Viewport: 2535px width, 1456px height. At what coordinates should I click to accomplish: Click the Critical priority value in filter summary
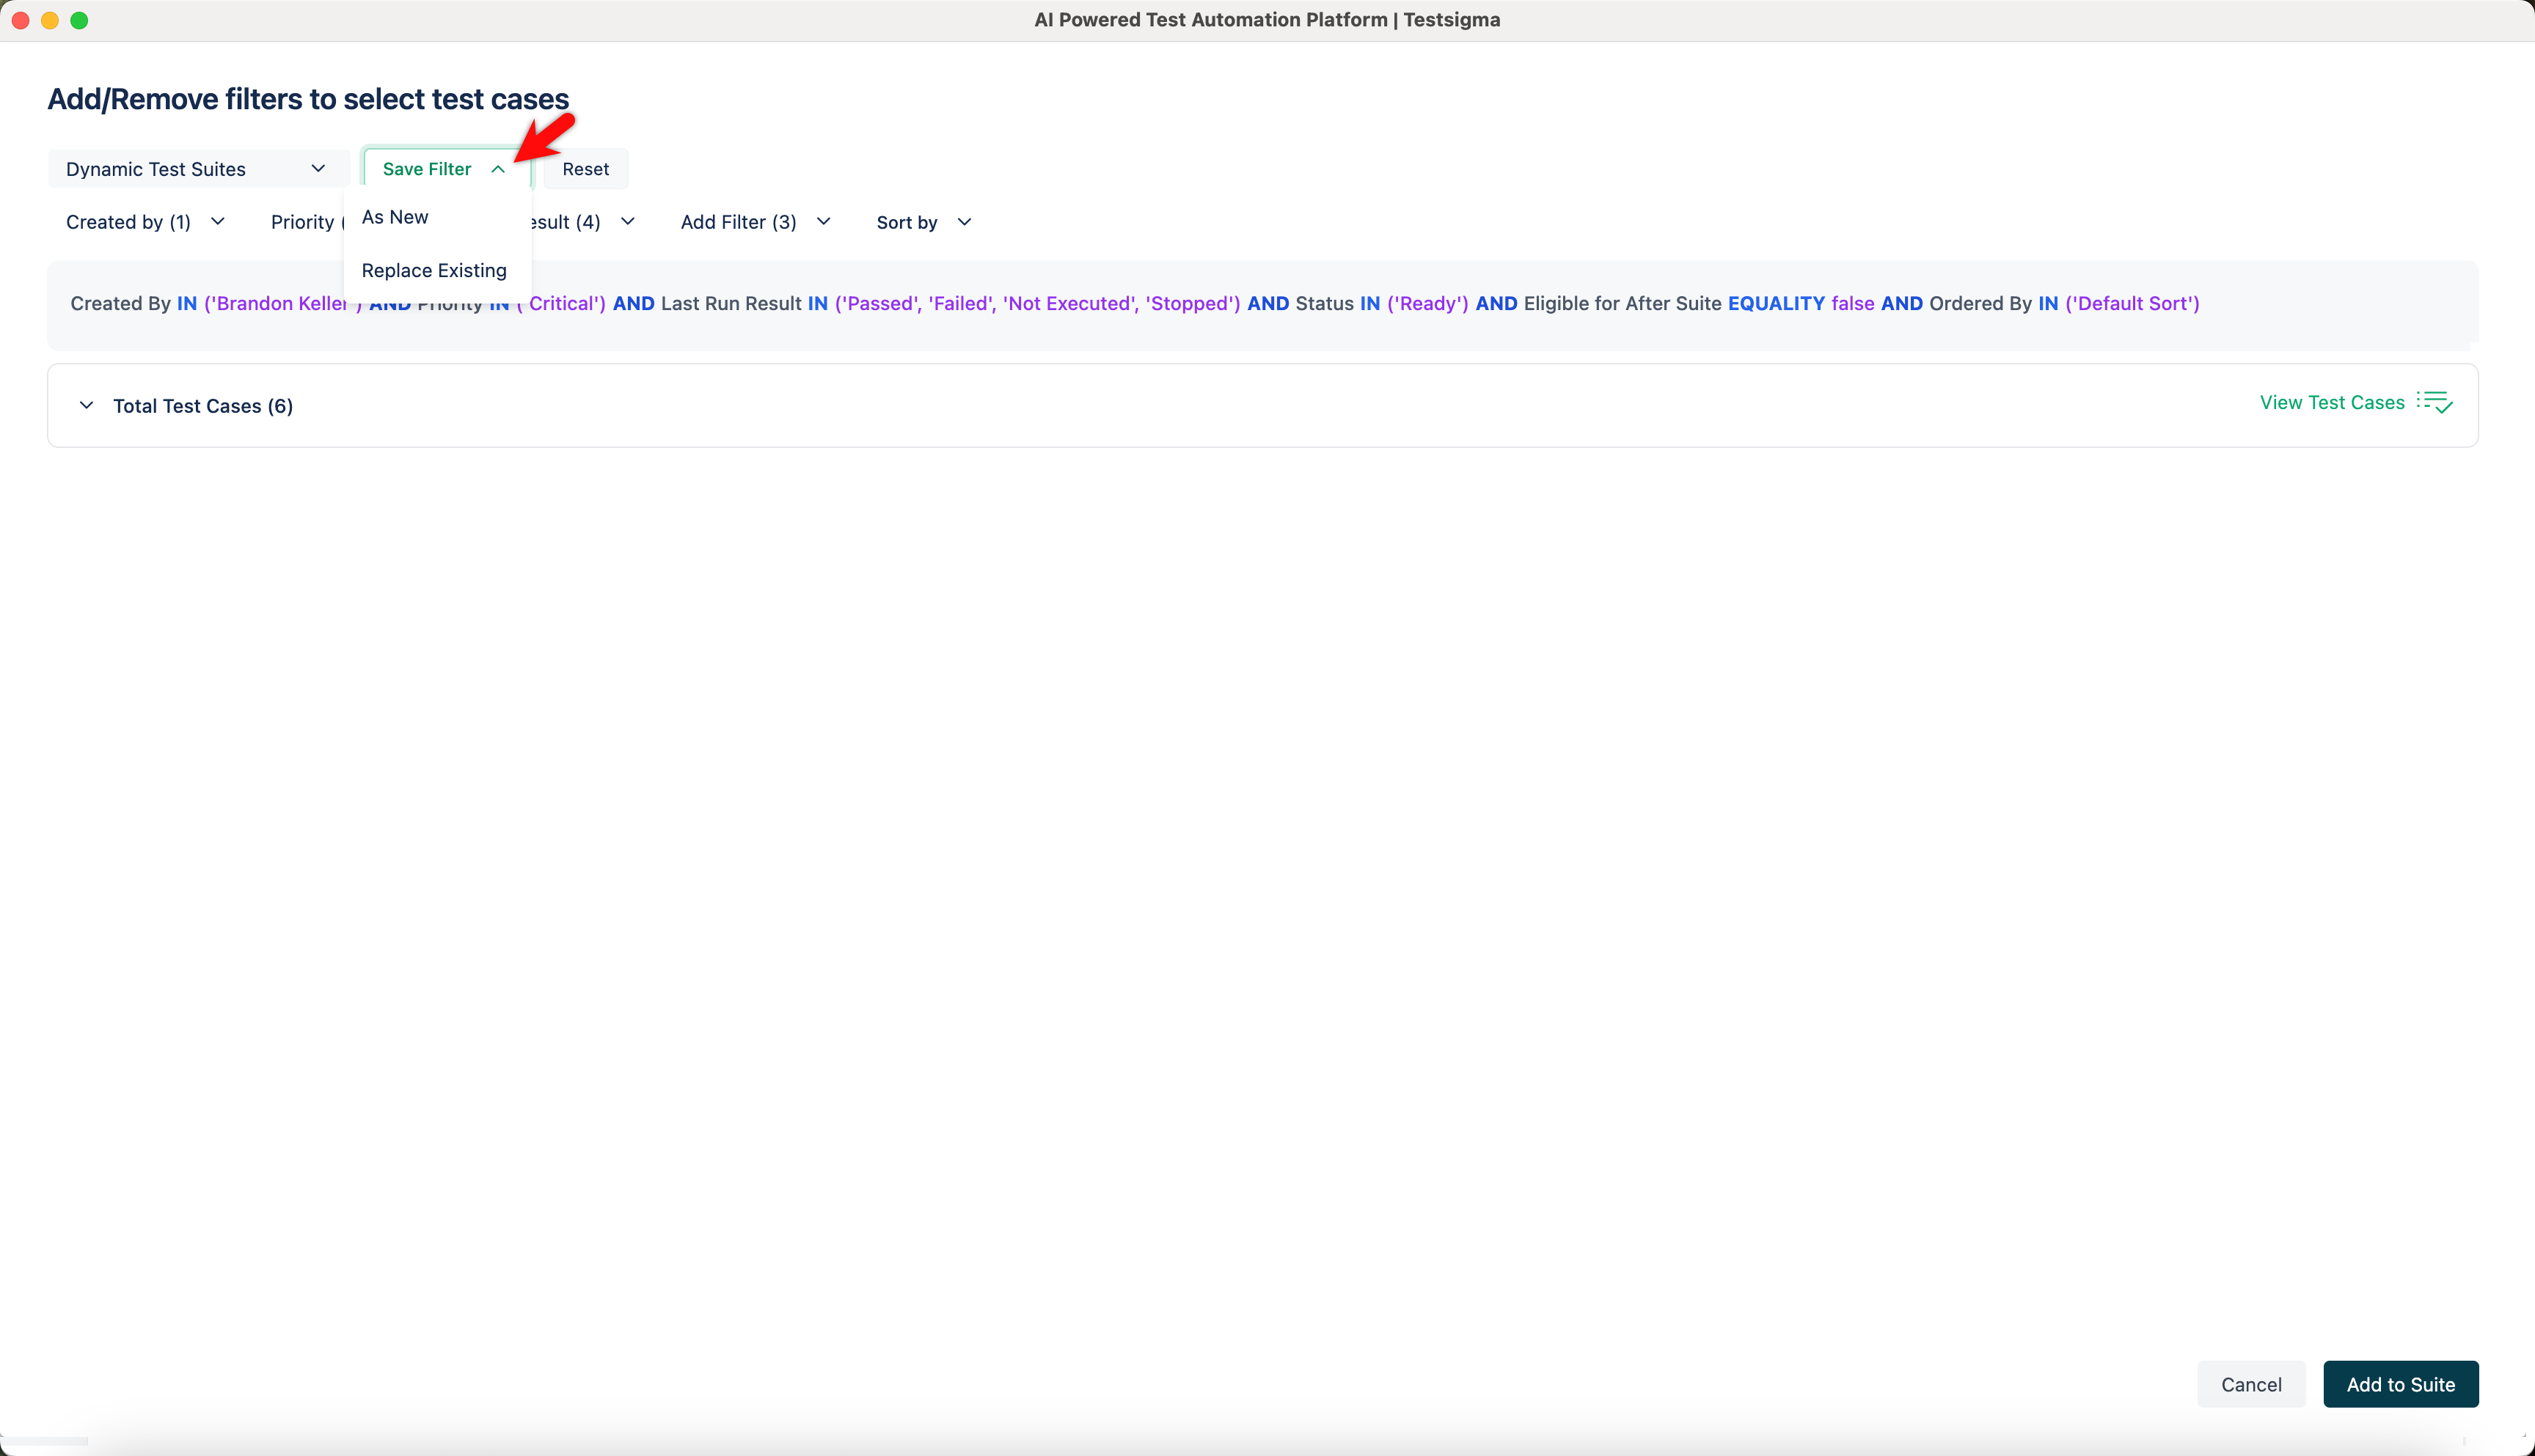(562, 303)
